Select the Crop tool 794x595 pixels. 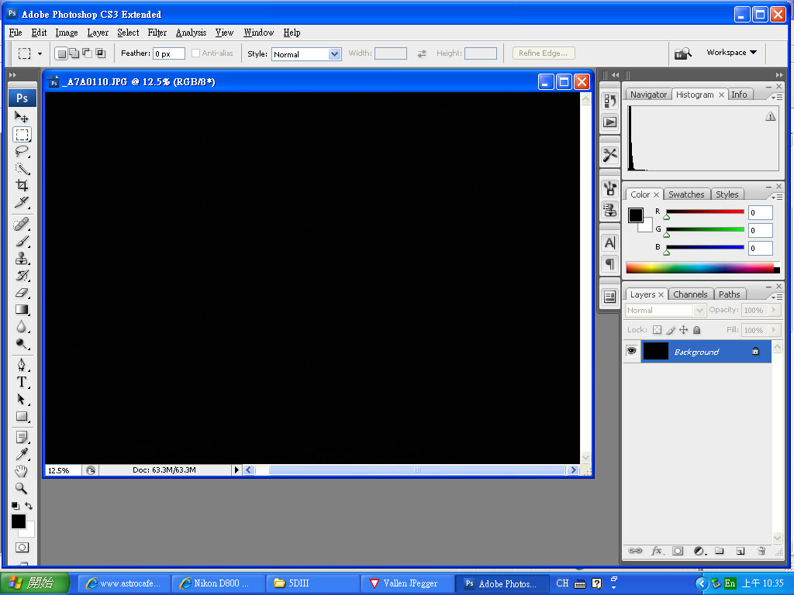(22, 186)
